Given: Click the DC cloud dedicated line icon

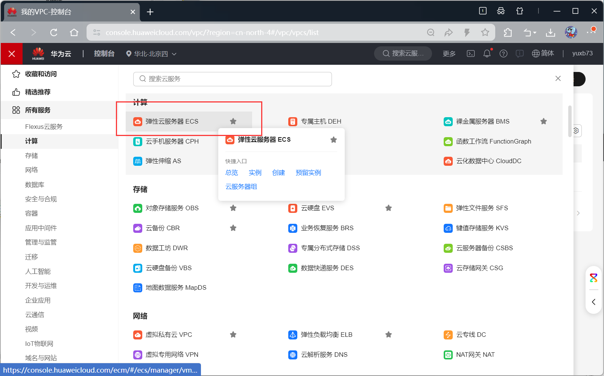Looking at the screenshot, I should coord(448,335).
